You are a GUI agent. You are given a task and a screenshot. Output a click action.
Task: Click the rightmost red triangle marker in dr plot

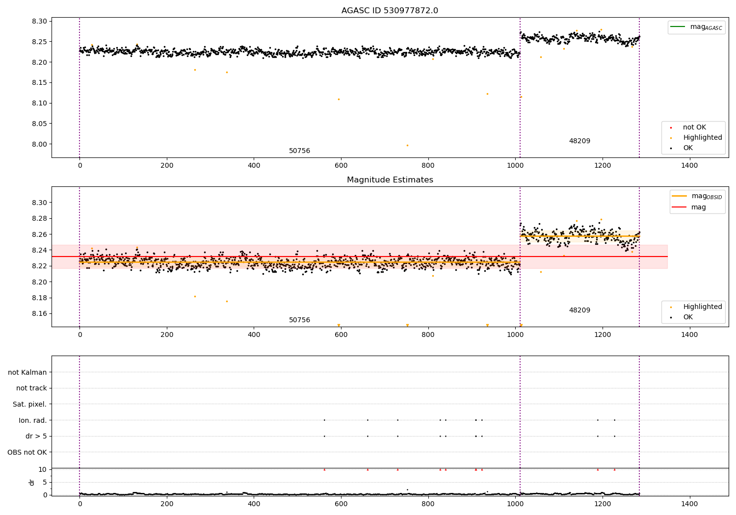(x=614, y=470)
